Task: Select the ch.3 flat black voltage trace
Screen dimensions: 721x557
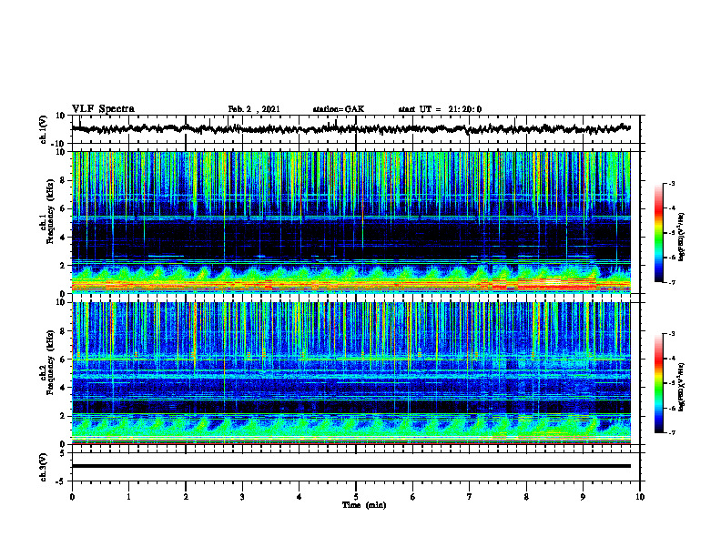Action: coord(350,466)
